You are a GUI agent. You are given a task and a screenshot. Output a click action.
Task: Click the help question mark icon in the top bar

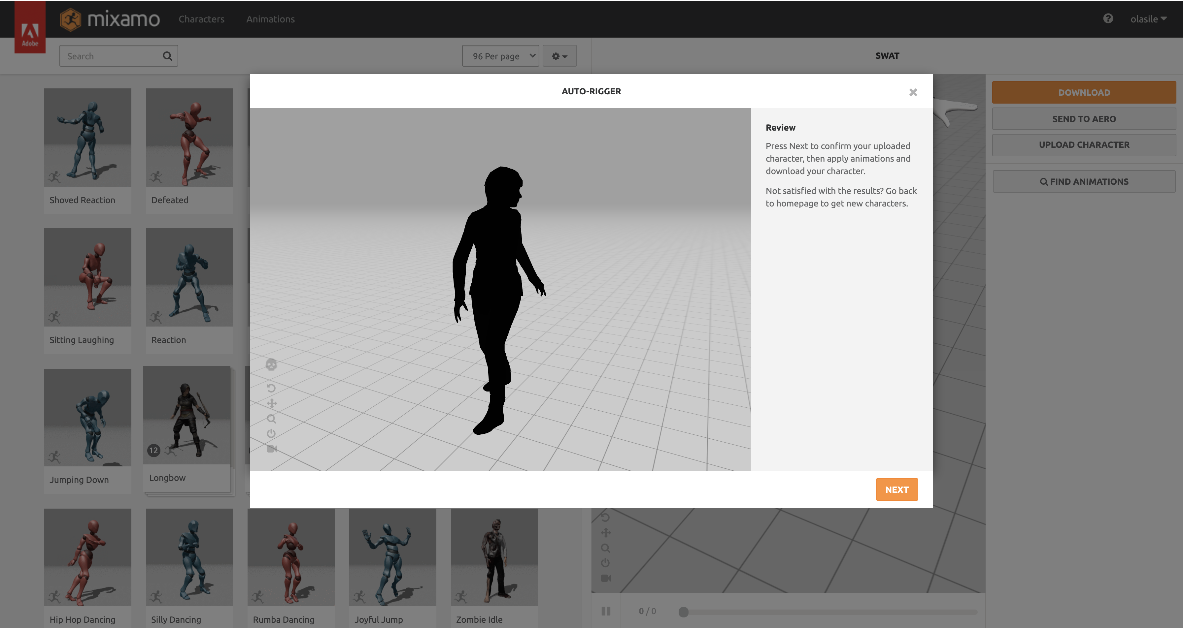pos(1108,18)
